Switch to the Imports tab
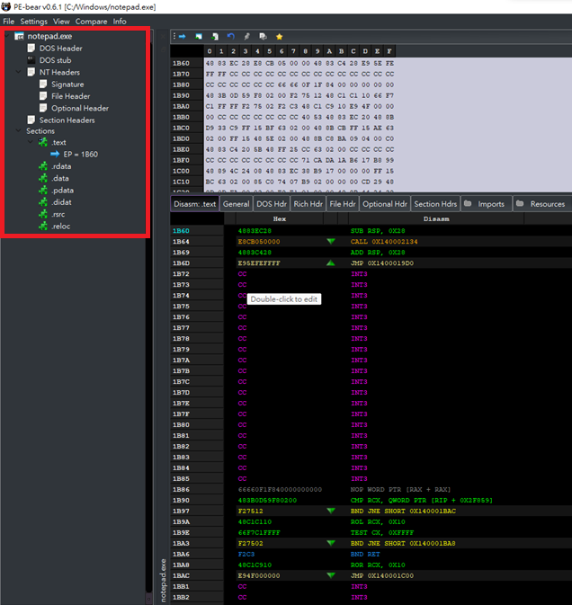572x605 pixels. point(487,204)
